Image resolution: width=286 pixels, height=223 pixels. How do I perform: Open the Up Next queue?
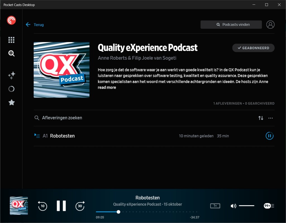point(269,206)
